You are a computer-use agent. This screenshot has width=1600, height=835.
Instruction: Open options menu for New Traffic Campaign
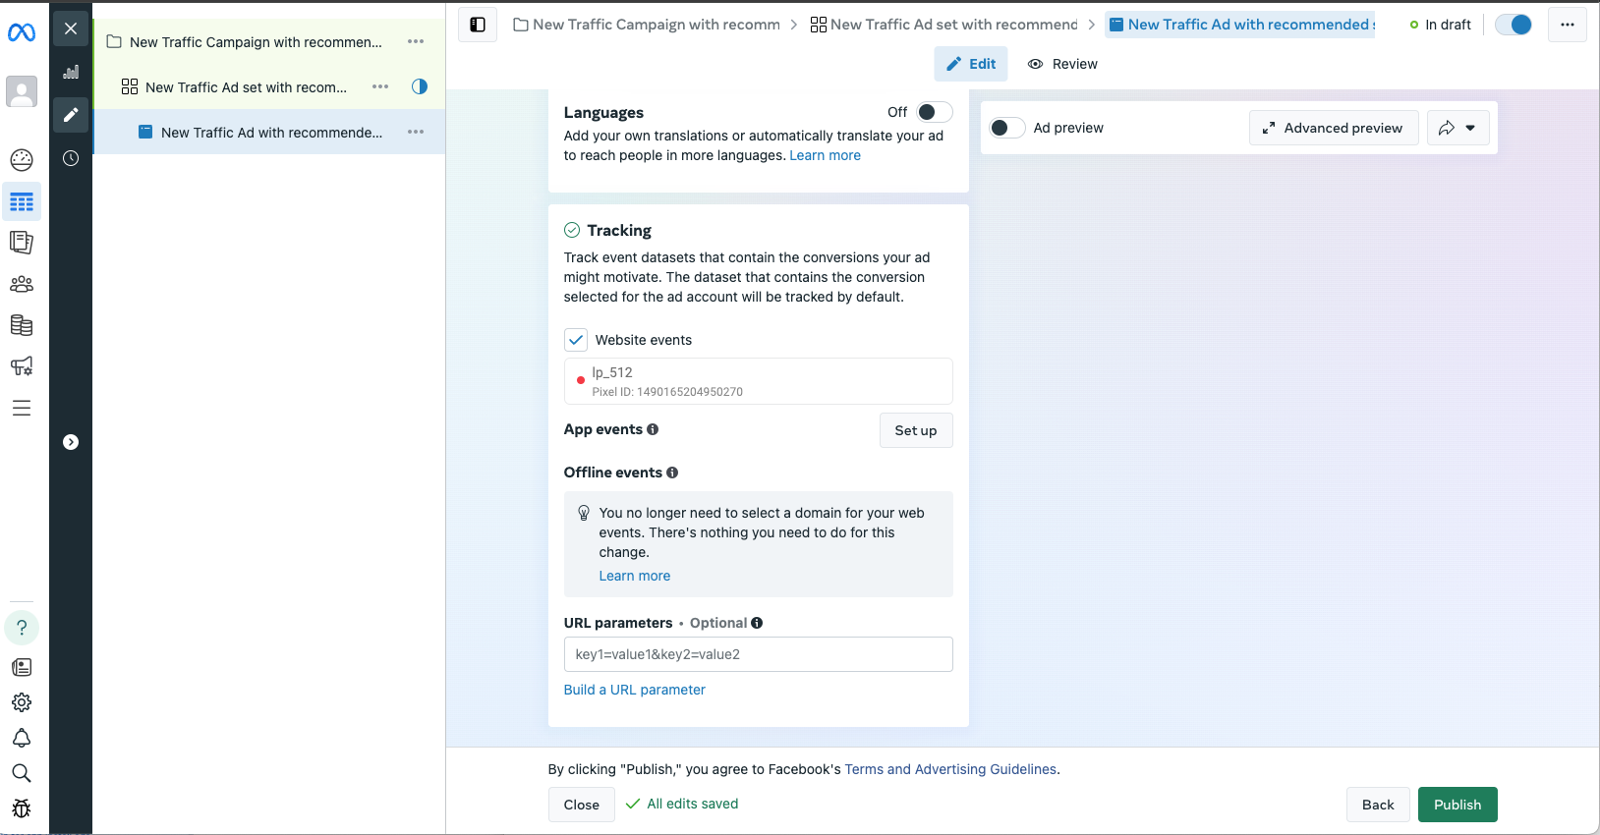[x=416, y=41]
